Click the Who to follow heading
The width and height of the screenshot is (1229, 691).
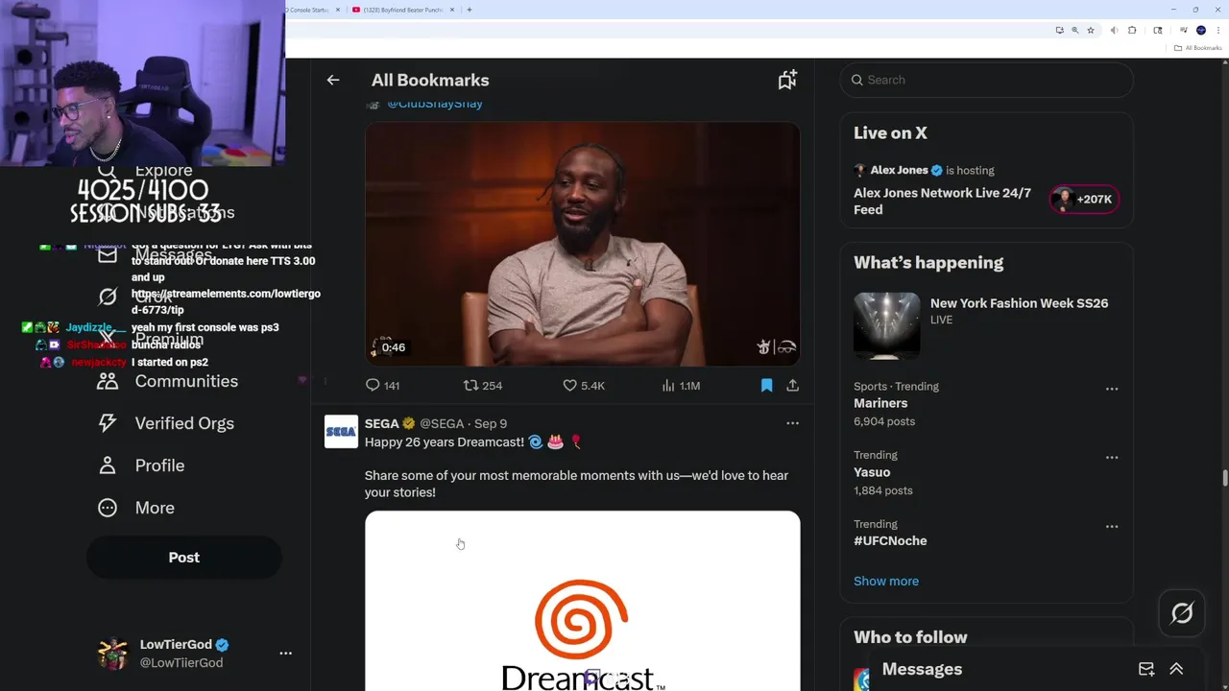910,637
